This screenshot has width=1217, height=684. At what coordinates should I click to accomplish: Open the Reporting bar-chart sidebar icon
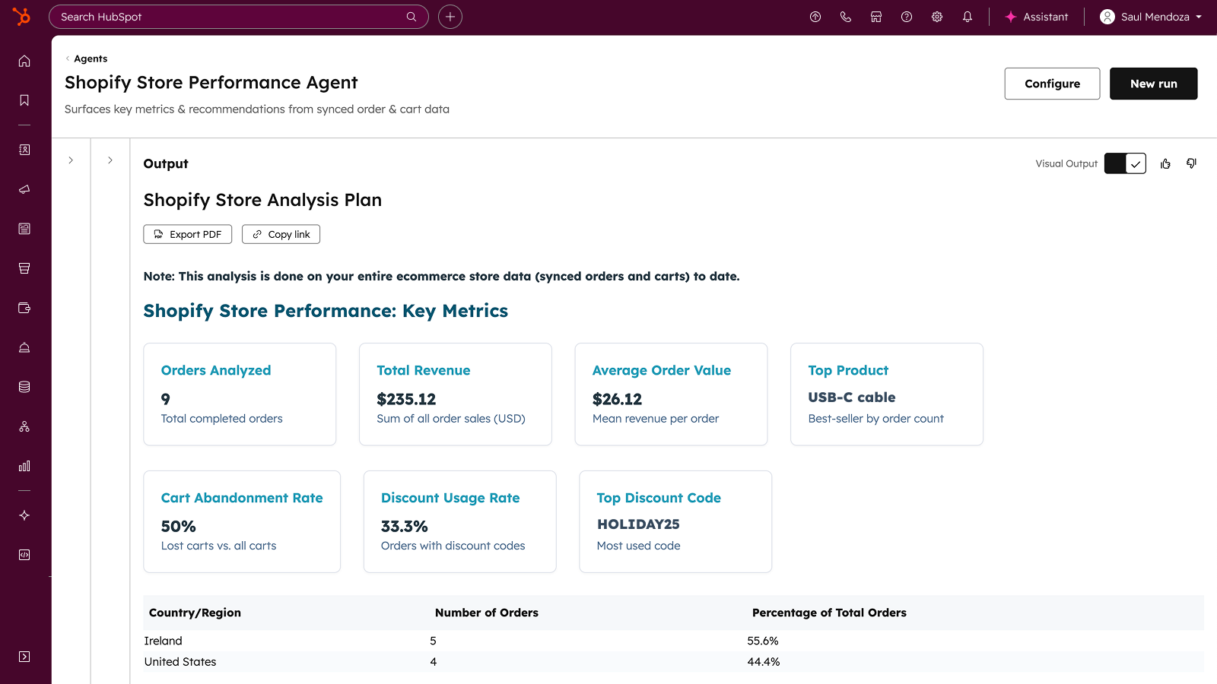[x=24, y=466]
